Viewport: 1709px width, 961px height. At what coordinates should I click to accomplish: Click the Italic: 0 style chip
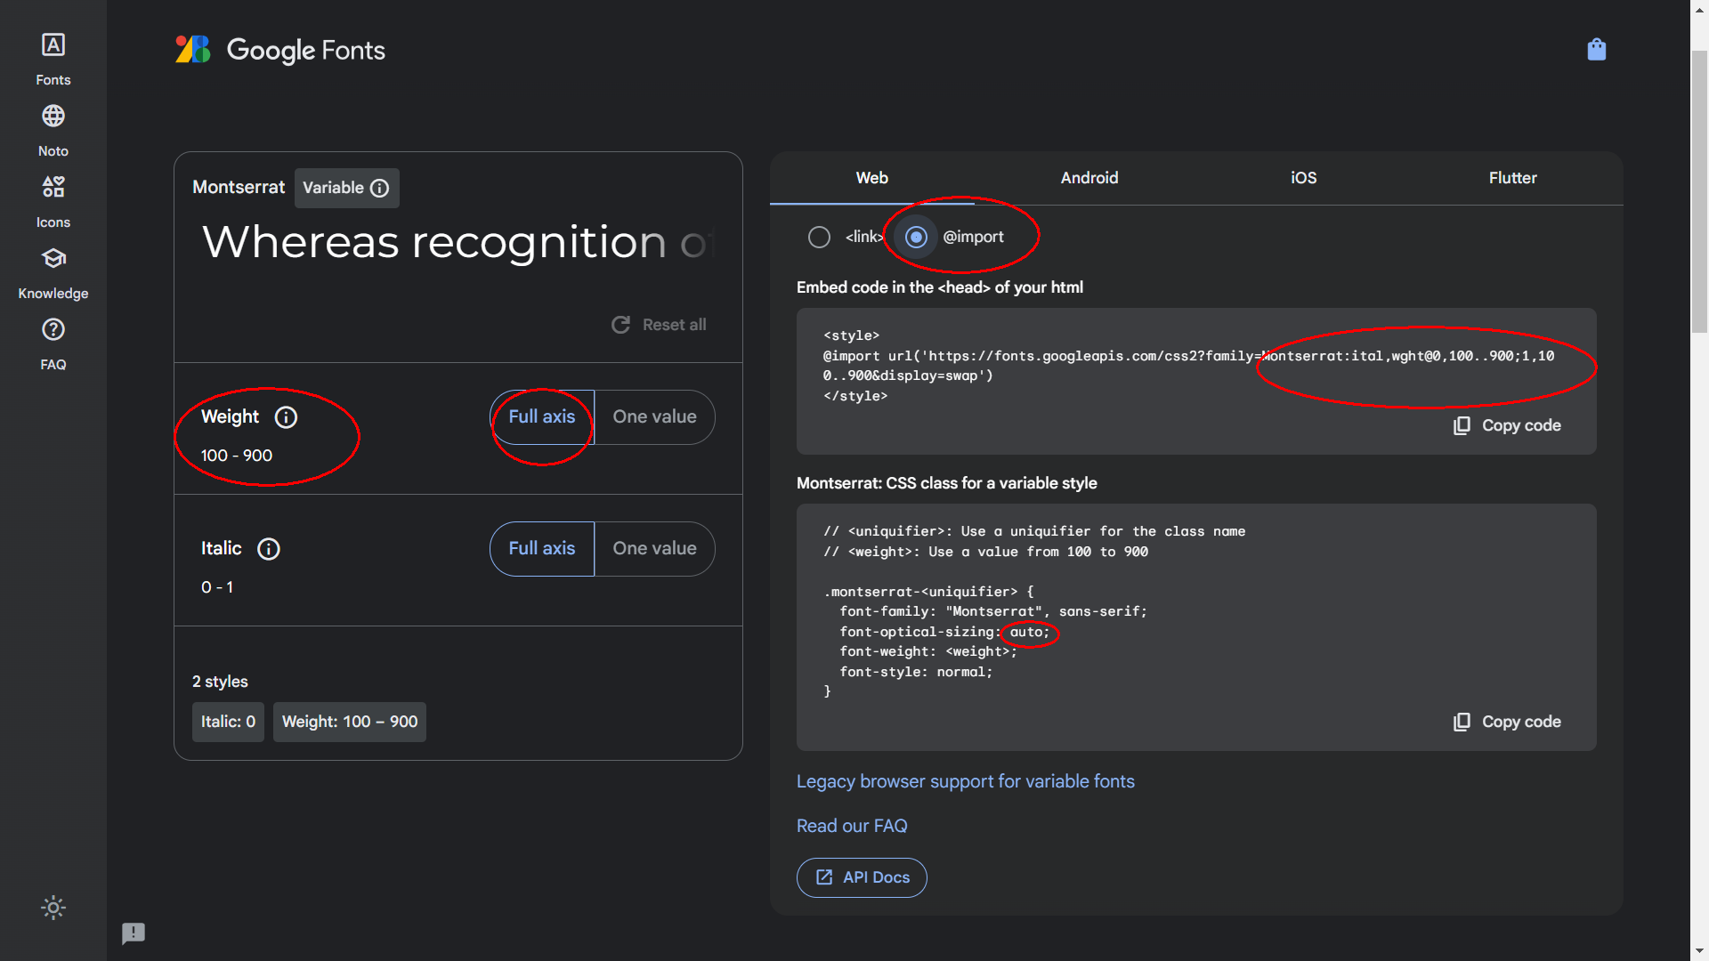coord(228,722)
